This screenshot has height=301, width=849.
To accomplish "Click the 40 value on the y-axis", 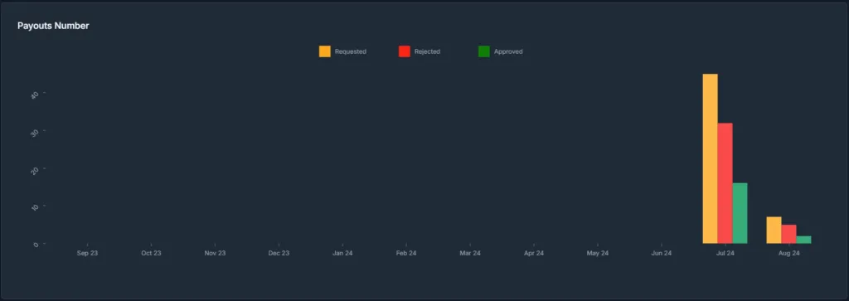I will coord(35,95).
